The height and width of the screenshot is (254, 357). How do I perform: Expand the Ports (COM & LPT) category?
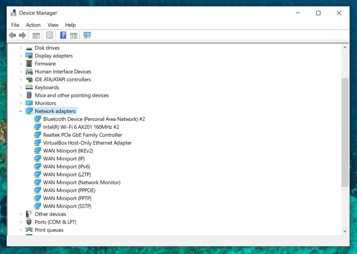pyautogui.click(x=21, y=222)
